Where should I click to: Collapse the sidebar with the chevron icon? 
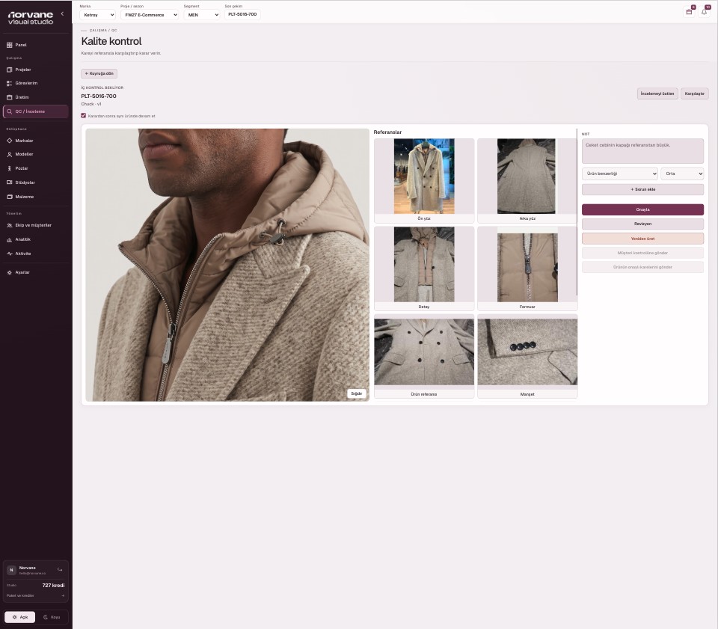click(62, 13)
